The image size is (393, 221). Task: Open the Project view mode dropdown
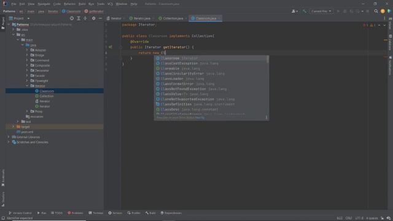point(20,18)
